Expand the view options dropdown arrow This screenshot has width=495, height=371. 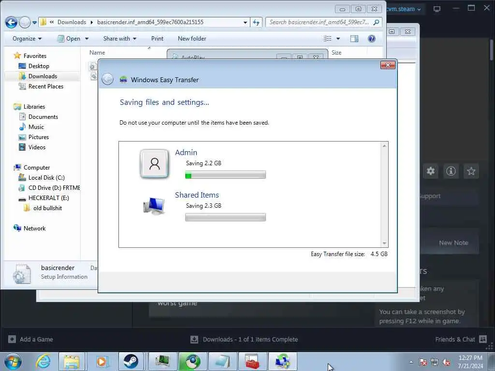point(338,39)
